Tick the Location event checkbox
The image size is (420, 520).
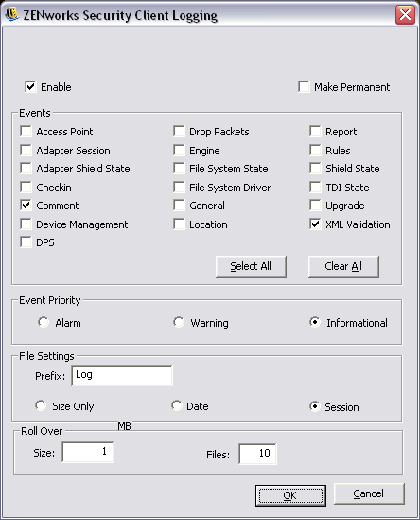[x=179, y=224]
